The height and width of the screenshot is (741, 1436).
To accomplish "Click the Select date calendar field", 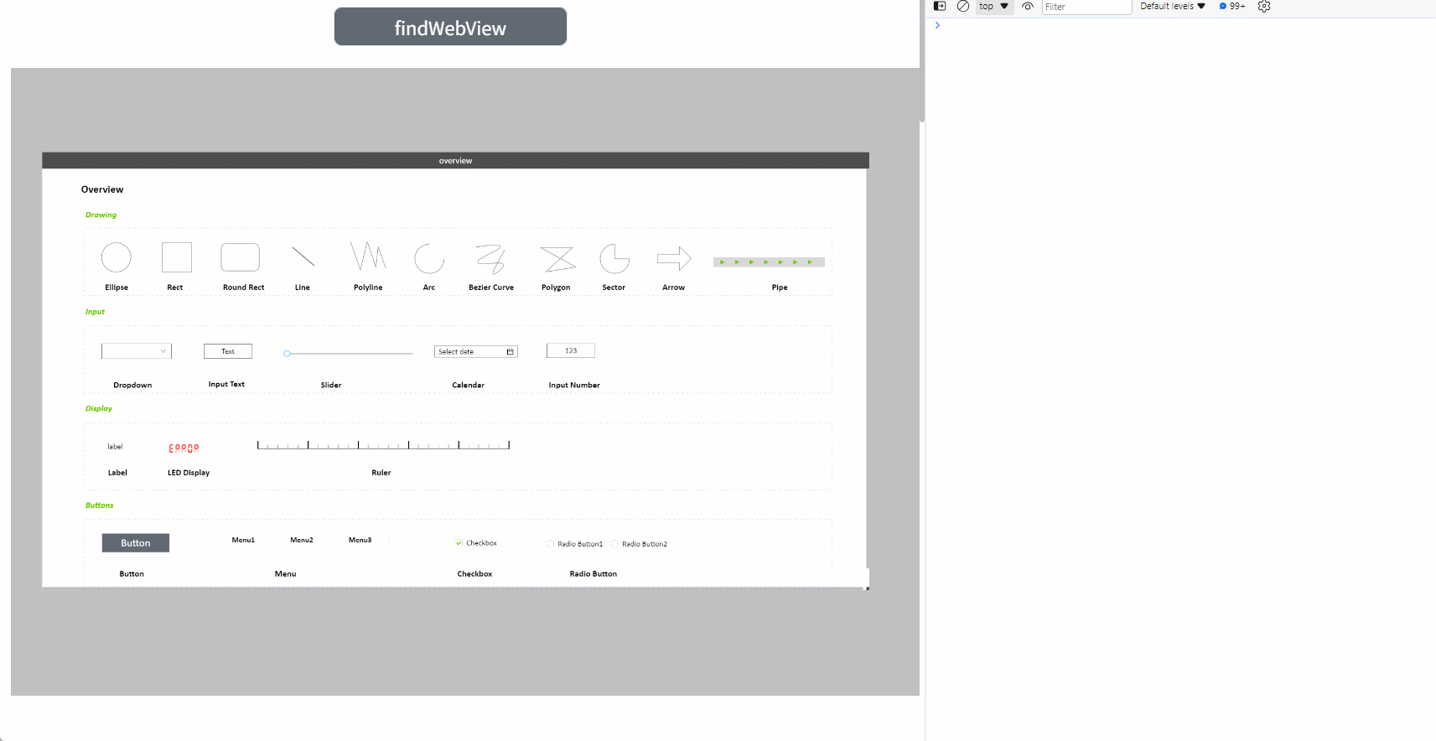I will [475, 352].
